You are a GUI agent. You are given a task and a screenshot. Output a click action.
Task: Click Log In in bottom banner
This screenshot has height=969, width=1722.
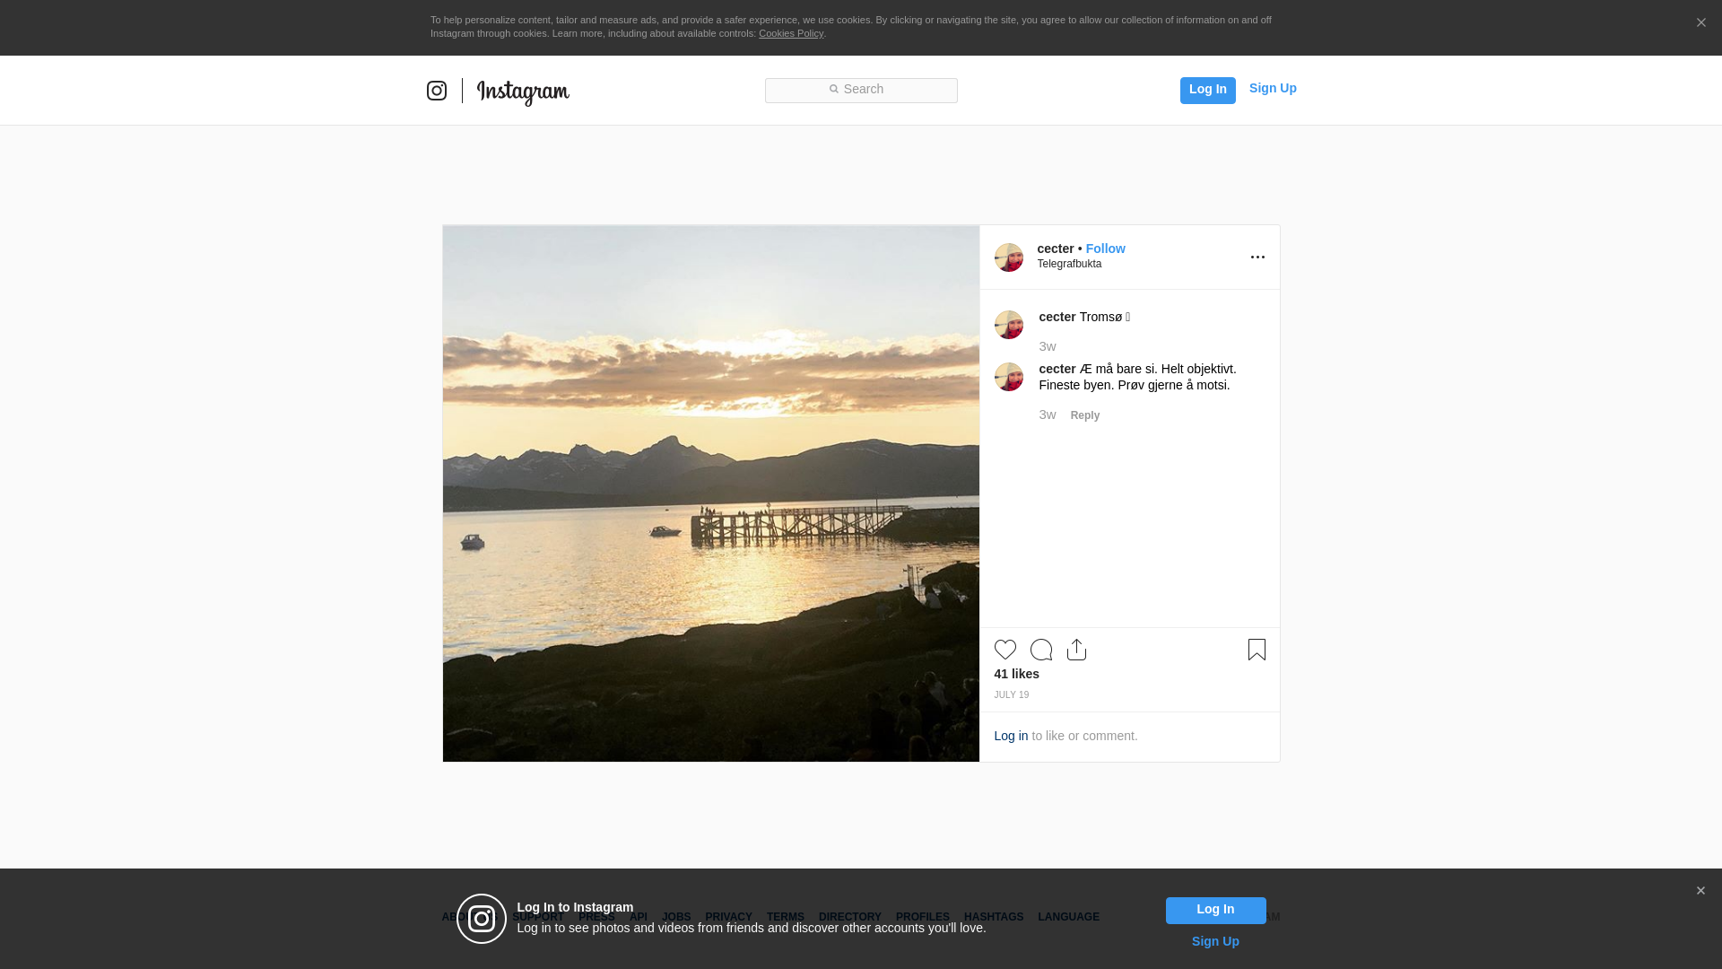pos(1215,910)
